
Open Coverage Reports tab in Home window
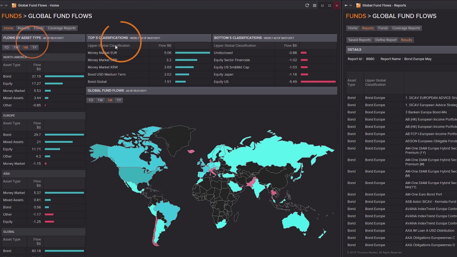pyautogui.click(x=62, y=28)
